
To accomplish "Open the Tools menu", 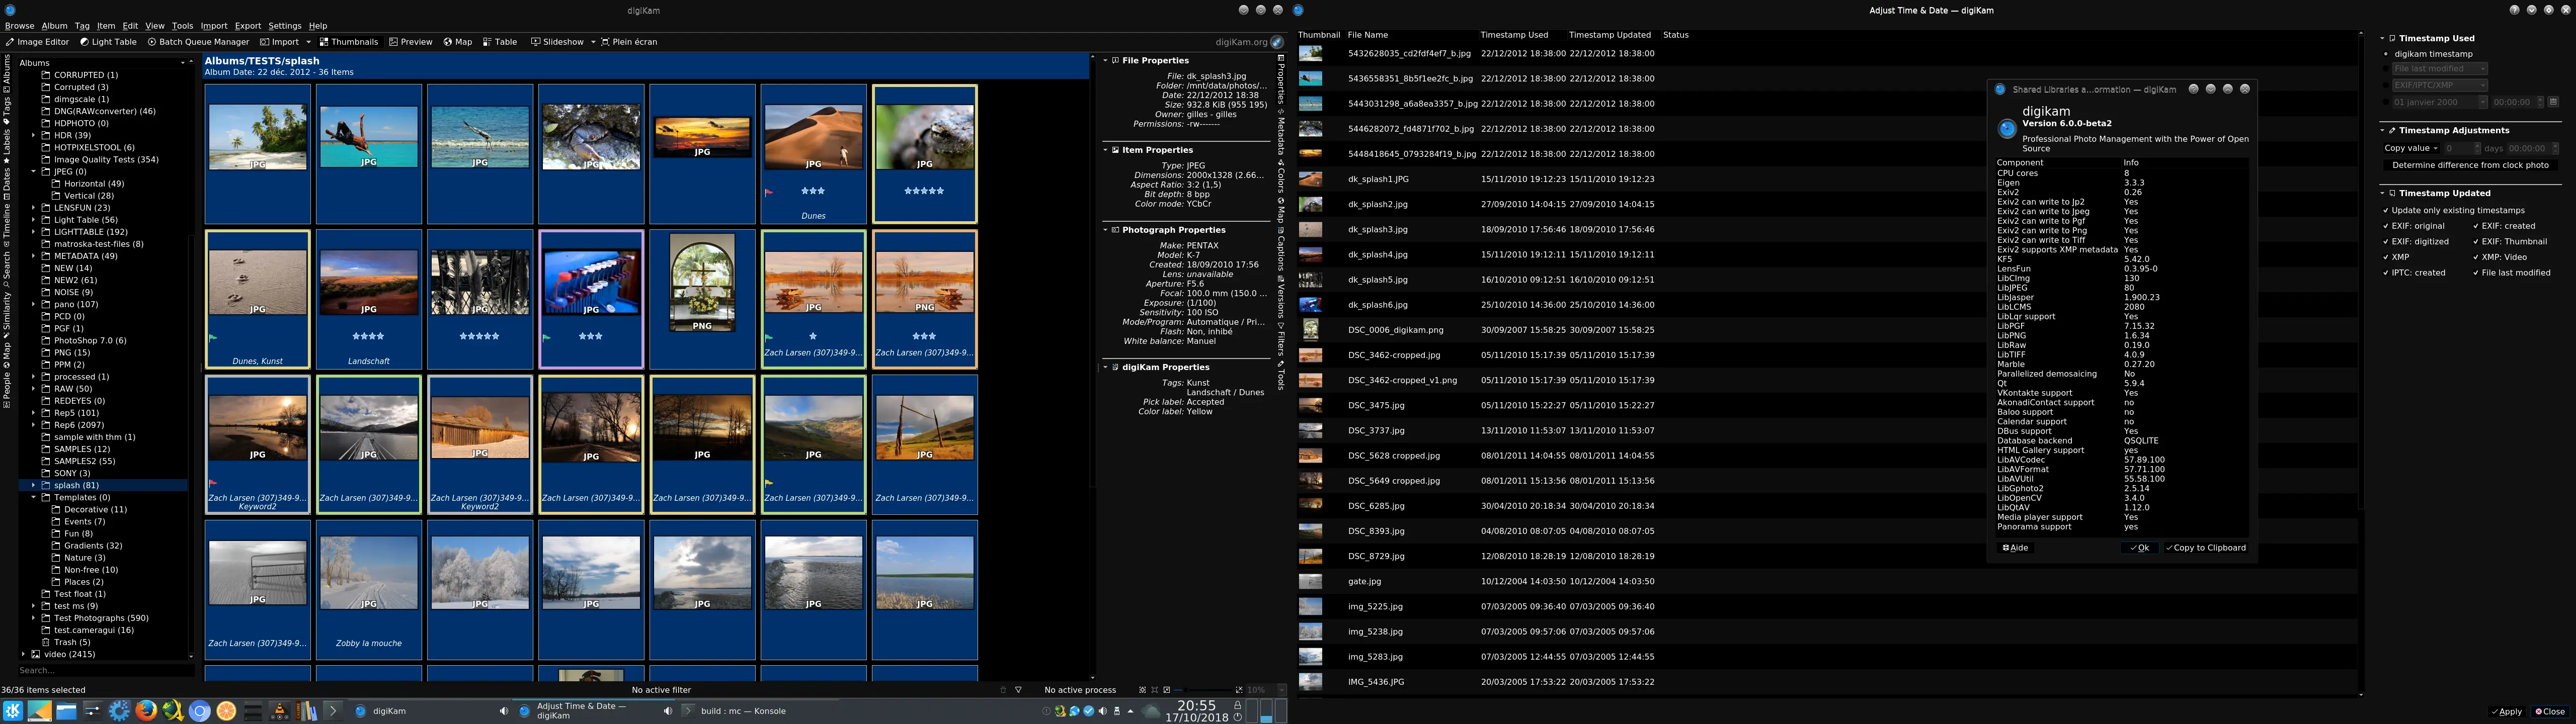I will [181, 26].
